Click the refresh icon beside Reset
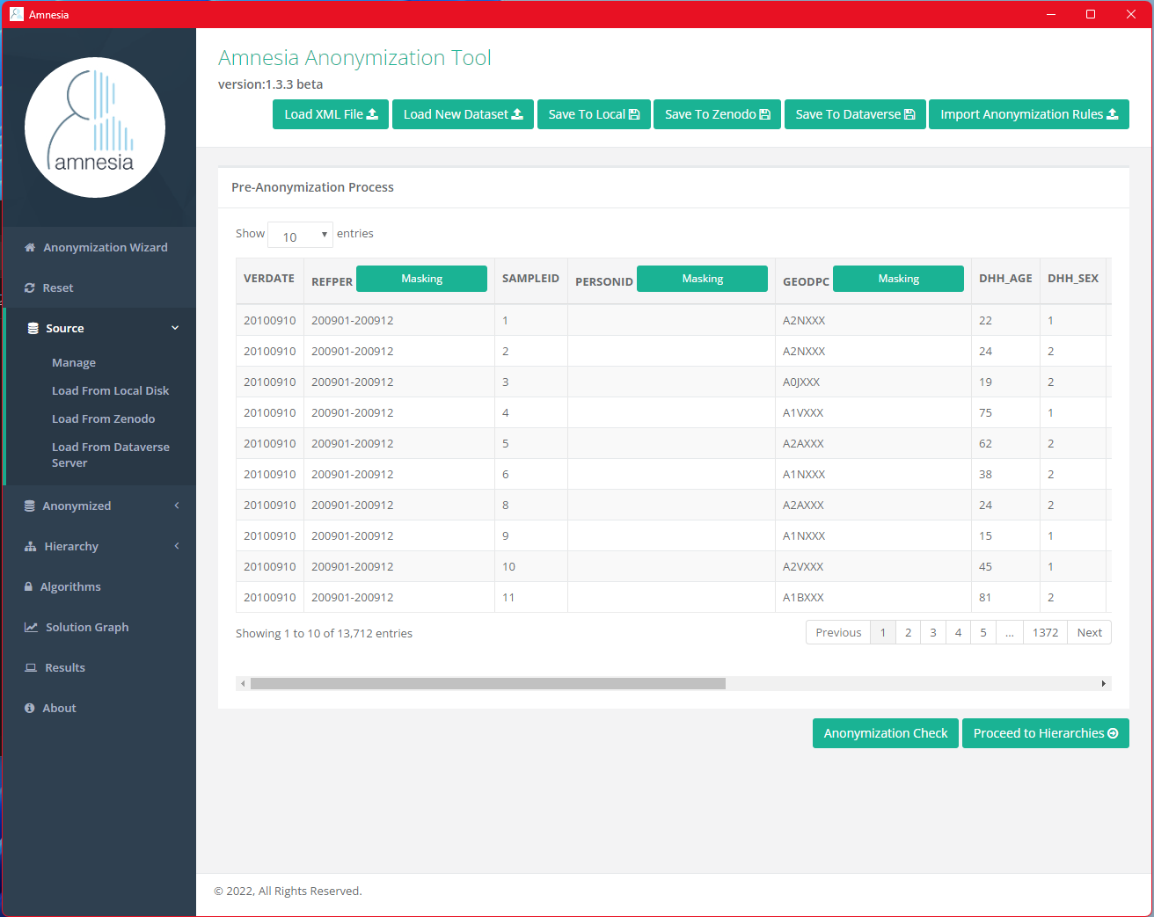This screenshot has height=917, width=1154. [30, 288]
